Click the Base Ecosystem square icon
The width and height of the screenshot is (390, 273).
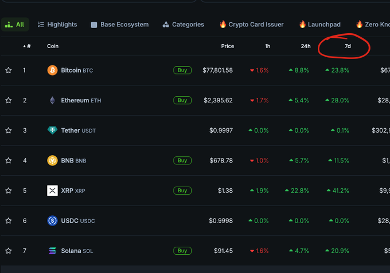(93, 25)
